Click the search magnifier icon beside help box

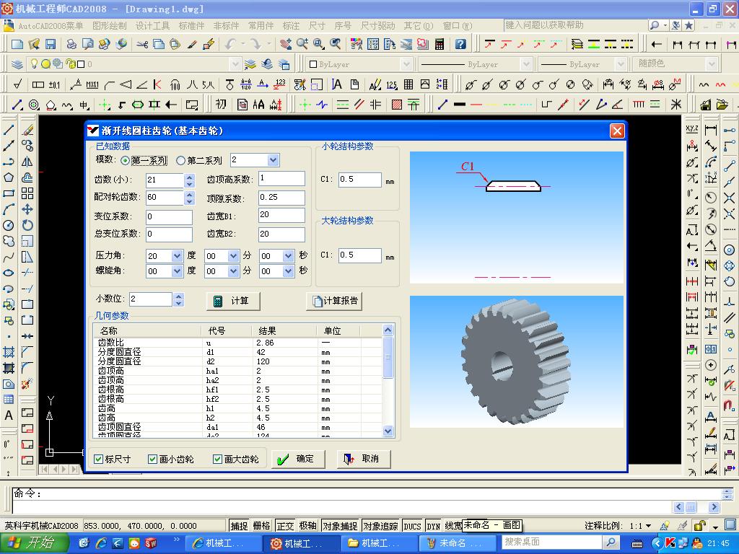[654, 25]
